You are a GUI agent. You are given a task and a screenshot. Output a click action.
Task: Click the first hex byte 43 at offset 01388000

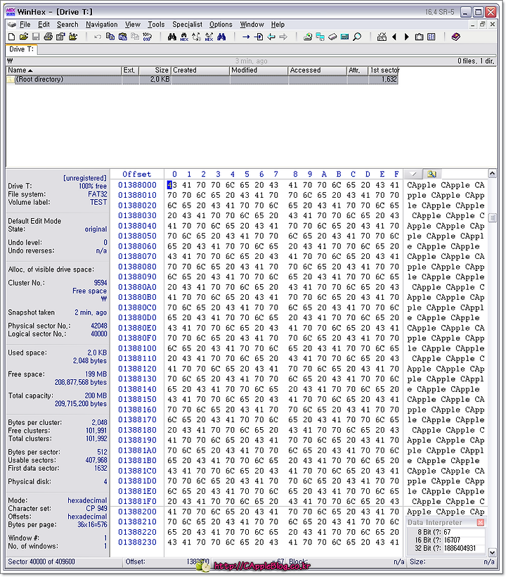coord(172,185)
